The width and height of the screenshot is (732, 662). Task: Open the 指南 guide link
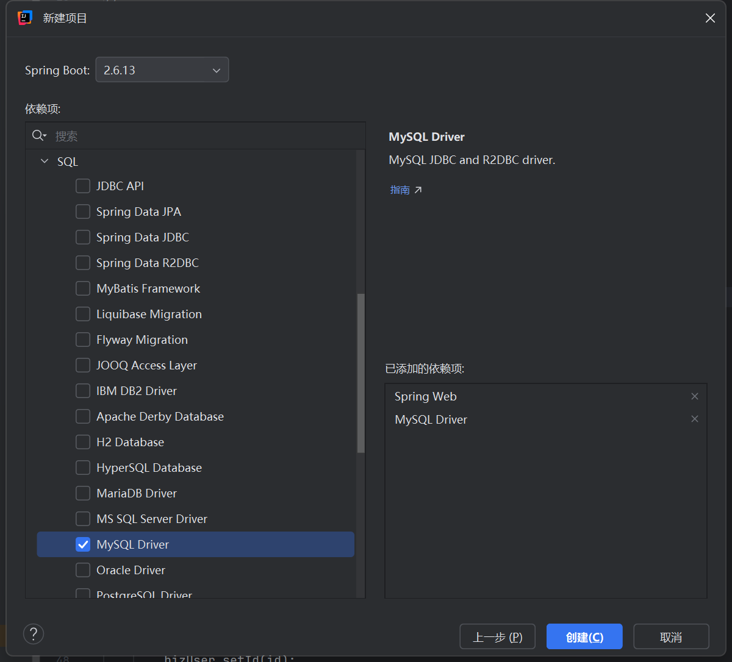point(400,190)
